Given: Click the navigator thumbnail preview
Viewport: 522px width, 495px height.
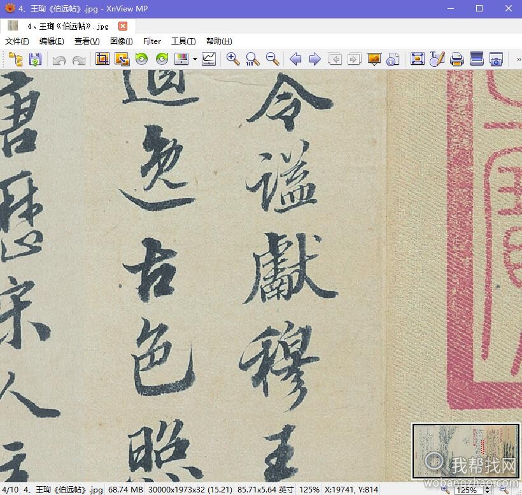Looking at the screenshot, I should pos(466,450).
